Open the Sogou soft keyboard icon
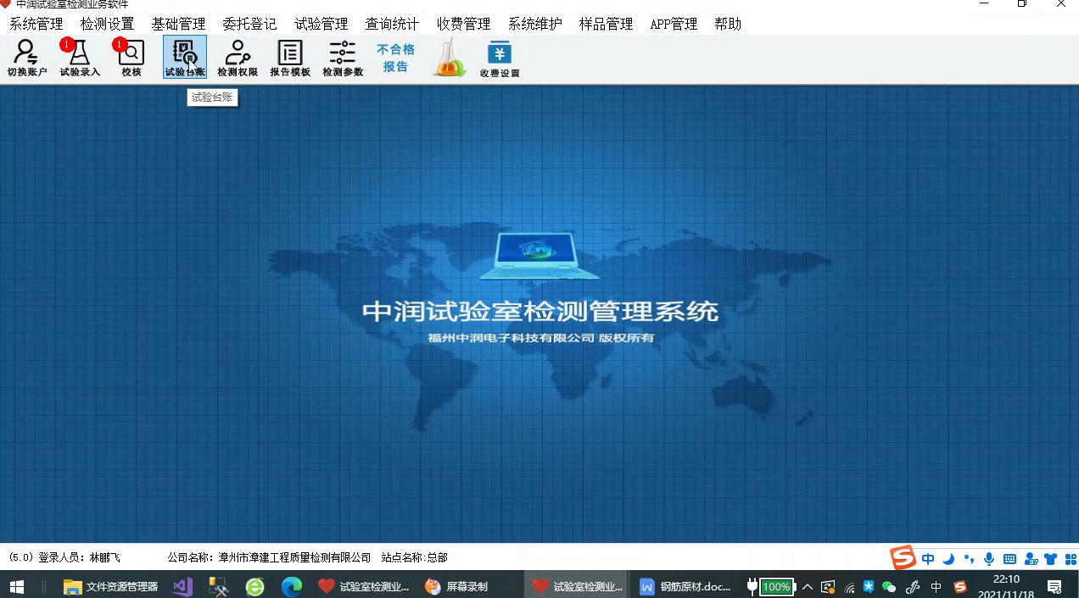 tap(1009, 559)
